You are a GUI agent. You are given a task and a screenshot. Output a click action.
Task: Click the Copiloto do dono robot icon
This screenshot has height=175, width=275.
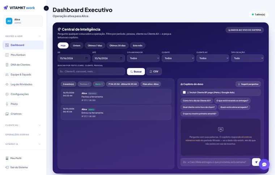(x=182, y=84)
